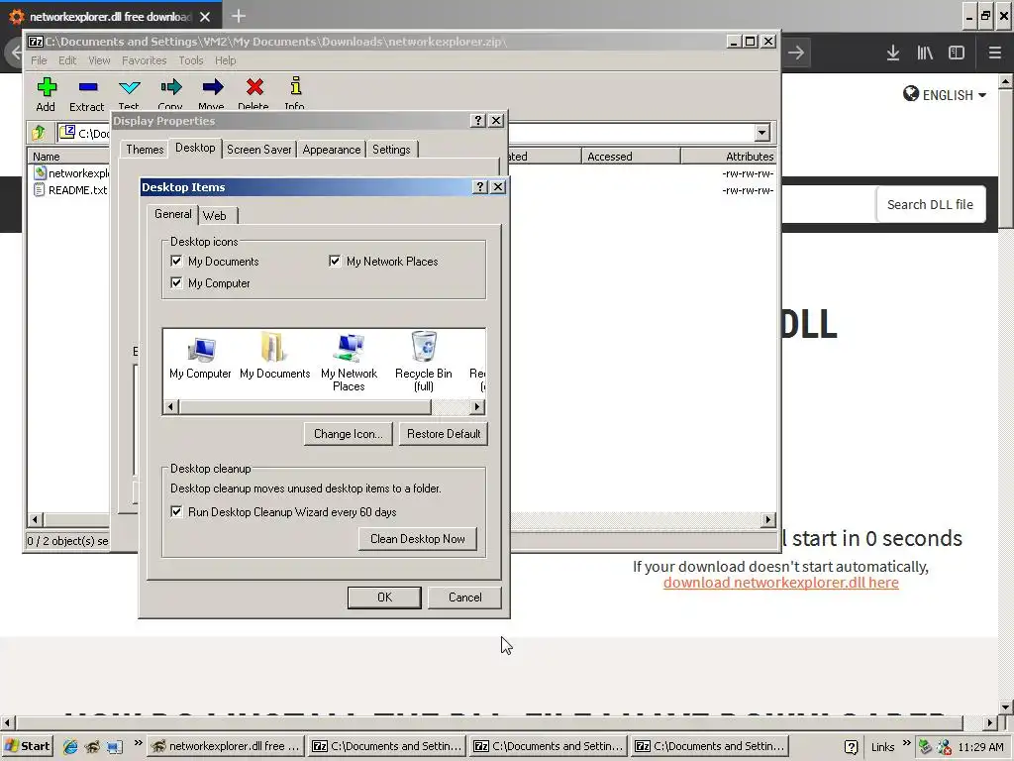Viewport: 1014px width, 761px height.
Task: Click the help question mark tray icon
Action: coord(852,747)
